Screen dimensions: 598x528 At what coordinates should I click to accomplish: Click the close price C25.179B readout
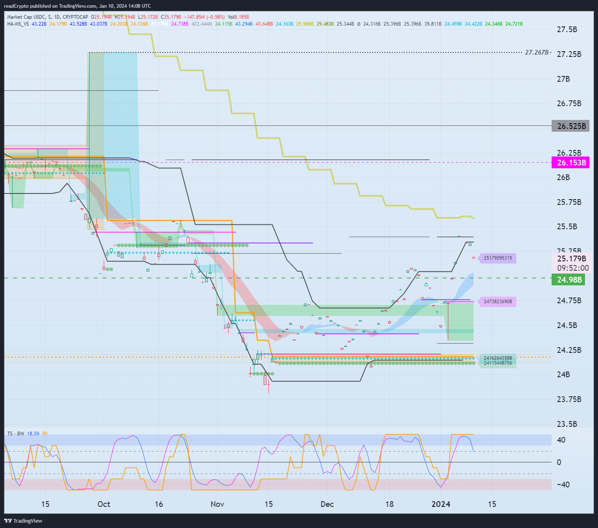click(x=171, y=17)
